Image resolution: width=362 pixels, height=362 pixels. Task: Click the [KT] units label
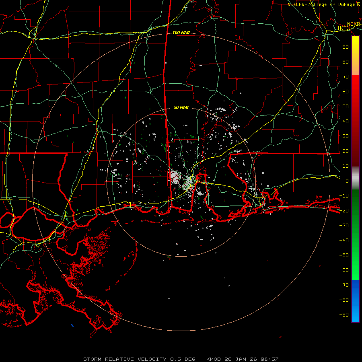click(x=344, y=28)
